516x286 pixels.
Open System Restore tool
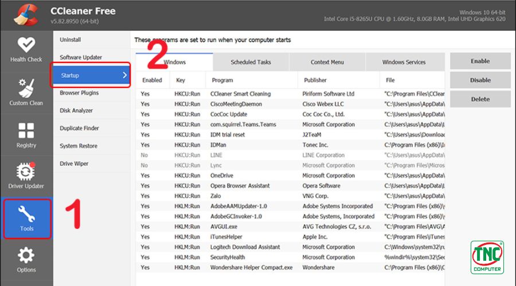[x=79, y=146]
